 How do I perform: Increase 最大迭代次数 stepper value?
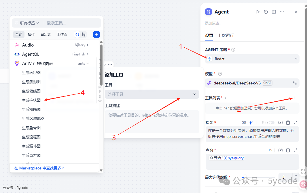(296, 175)
